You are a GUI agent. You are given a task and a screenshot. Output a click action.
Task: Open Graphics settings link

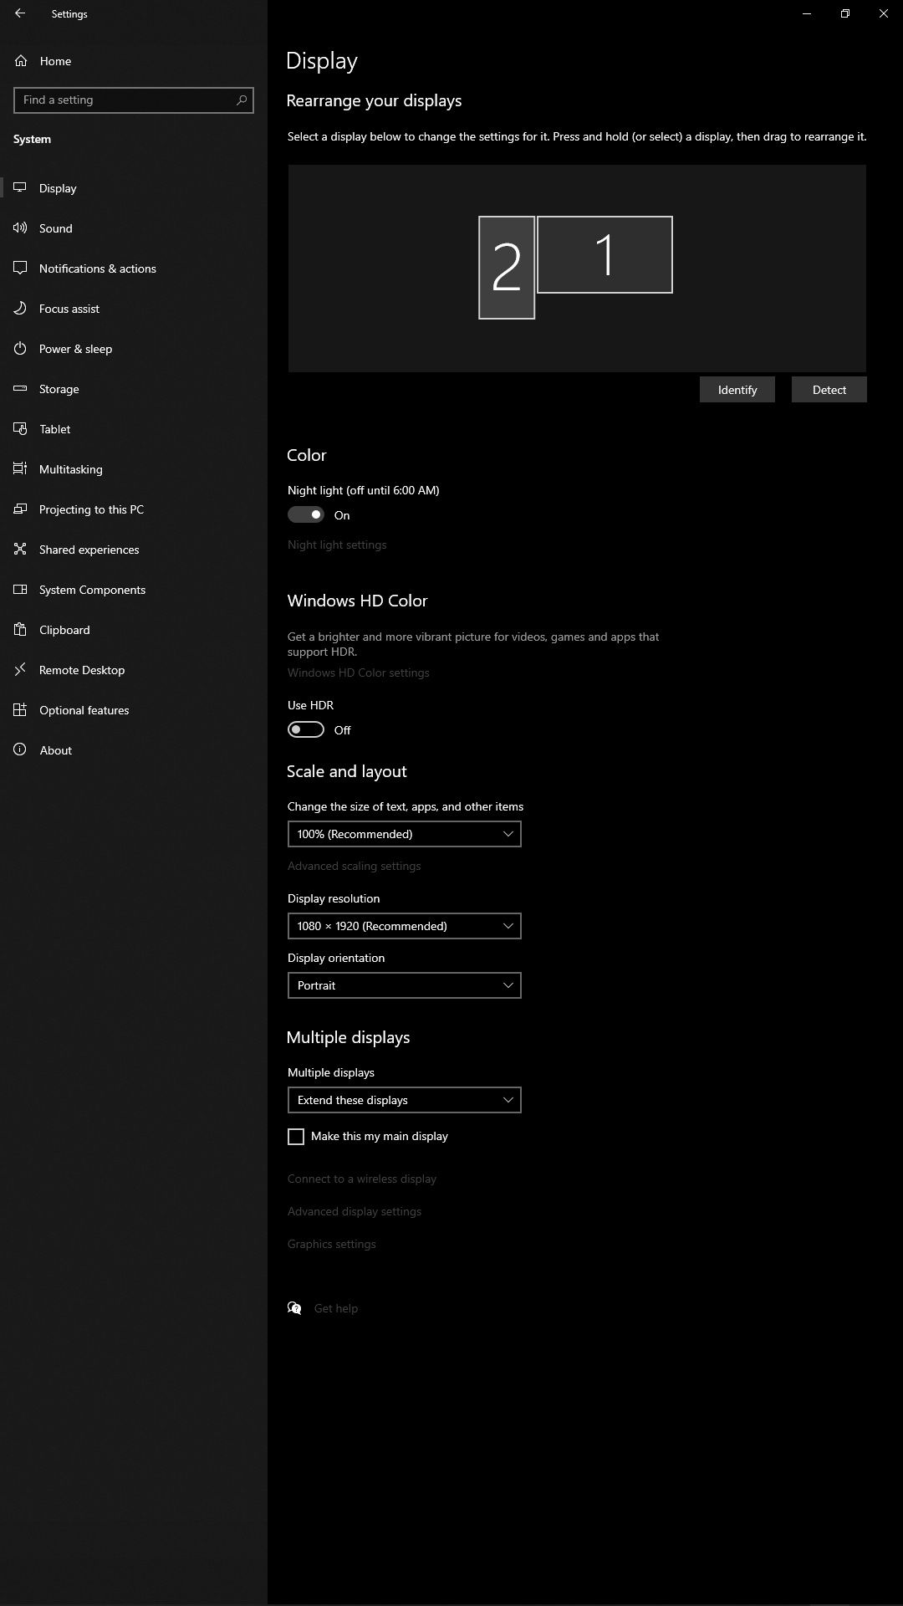pyautogui.click(x=332, y=1244)
